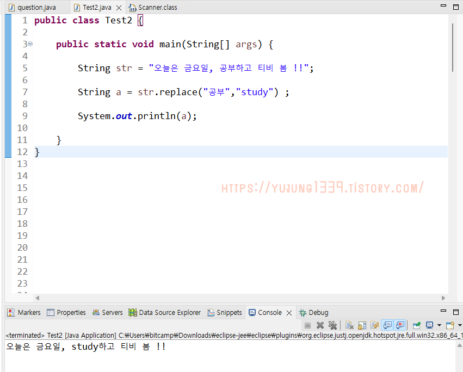Select the Console view tab

(x=265, y=312)
